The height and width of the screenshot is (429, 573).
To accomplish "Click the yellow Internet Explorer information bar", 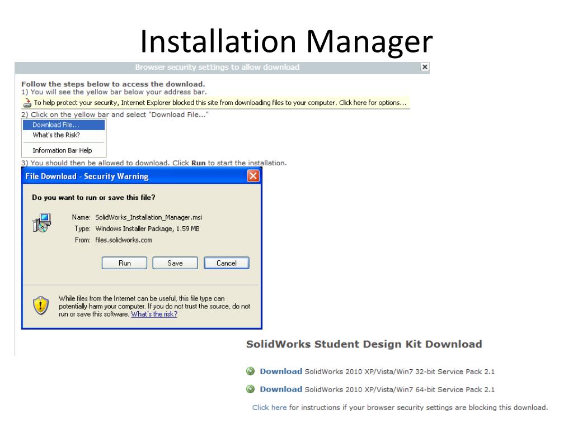I will (x=215, y=103).
